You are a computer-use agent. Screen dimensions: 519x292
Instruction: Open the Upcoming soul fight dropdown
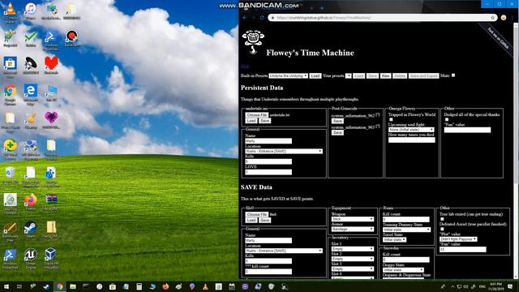tap(411, 130)
